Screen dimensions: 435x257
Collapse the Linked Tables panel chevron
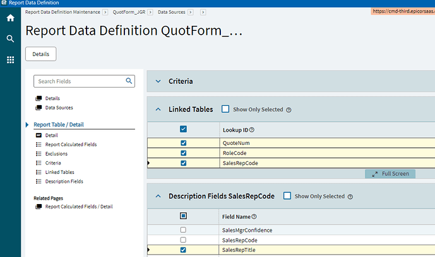158,109
